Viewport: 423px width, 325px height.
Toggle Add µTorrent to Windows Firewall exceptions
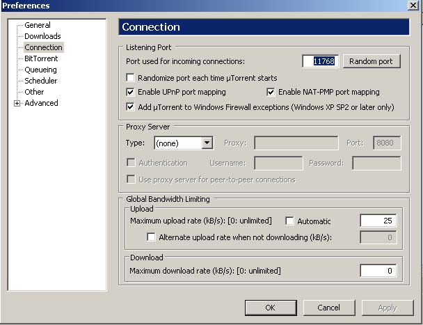(x=130, y=107)
